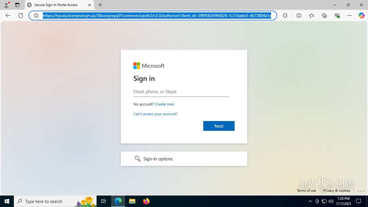
Task: Focus the Email, phone, or Skype field
Action: tap(181, 92)
